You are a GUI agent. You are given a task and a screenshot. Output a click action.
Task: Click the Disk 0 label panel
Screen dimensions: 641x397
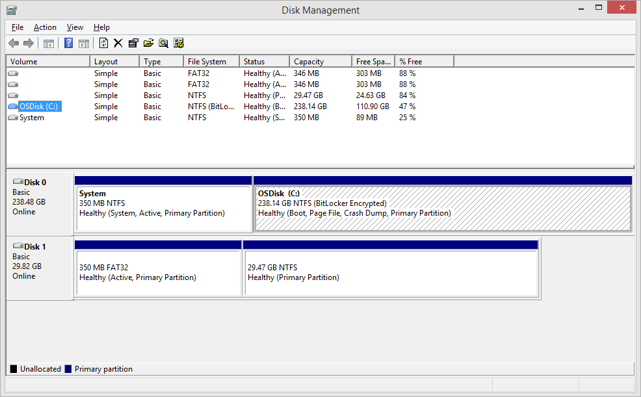(x=39, y=201)
